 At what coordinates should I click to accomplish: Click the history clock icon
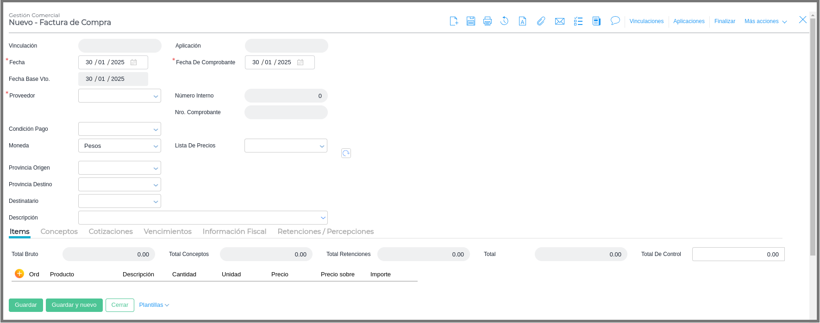pyautogui.click(x=504, y=21)
